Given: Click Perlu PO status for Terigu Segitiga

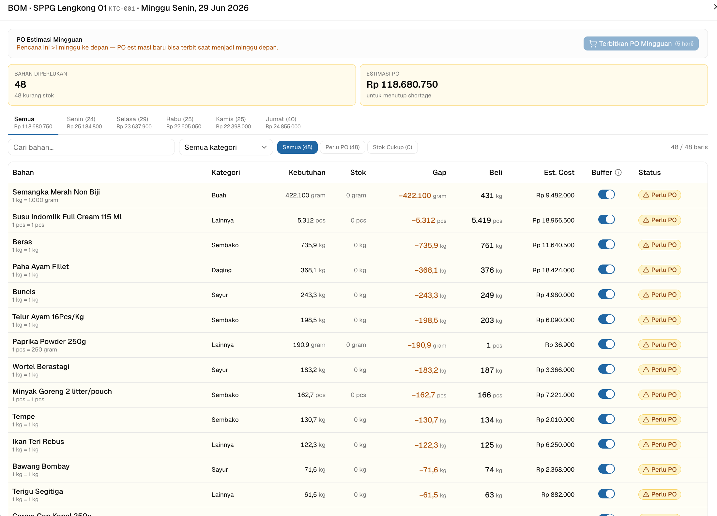Looking at the screenshot, I should click(660, 494).
